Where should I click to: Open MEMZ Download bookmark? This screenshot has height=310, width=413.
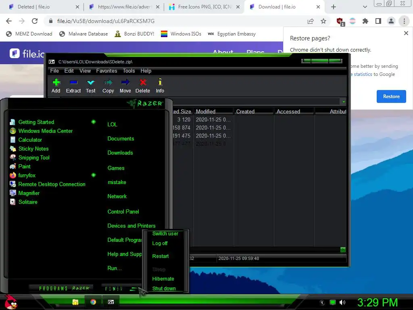pos(29,34)
